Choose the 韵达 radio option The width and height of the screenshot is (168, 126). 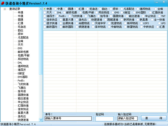[100, 9]
